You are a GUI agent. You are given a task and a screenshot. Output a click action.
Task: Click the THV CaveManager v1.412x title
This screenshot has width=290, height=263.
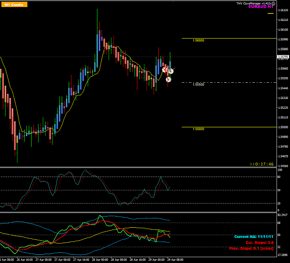[254, 3]
